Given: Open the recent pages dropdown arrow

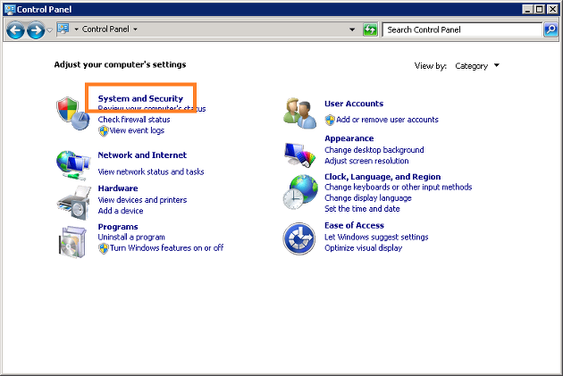Looking at the screenshot, I should [49, 30].
